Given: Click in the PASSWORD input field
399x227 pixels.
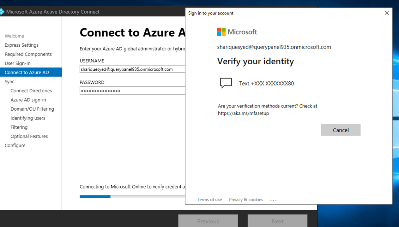Looking at the screenshot, I should click(x=132, y=91).
